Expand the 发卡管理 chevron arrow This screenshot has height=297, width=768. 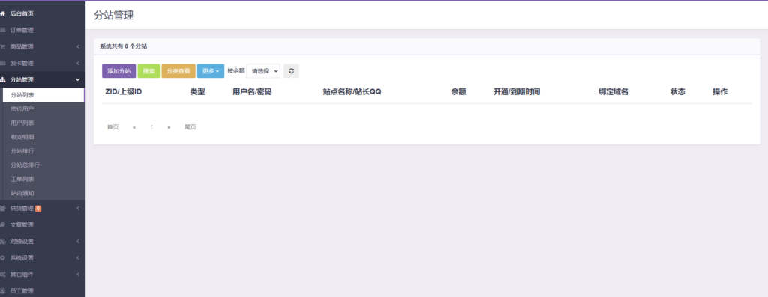pyautogui.click(x=77, y=64)
